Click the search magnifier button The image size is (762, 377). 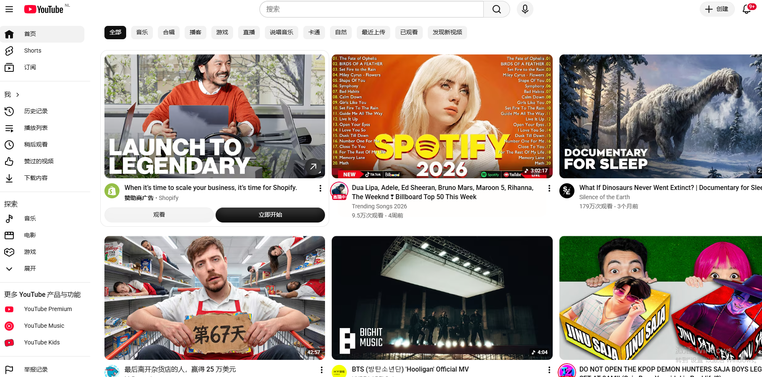(x=496, y=9)
